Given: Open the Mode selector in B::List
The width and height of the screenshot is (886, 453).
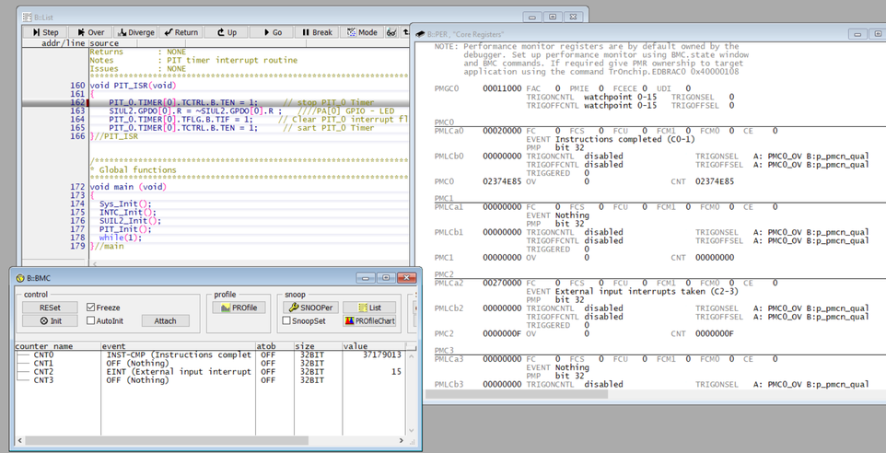Looking at the screenshot, I should tap(362, 32).
